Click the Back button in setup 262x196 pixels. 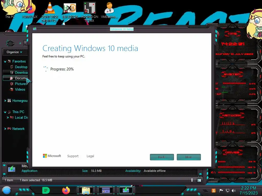[162, 157]
